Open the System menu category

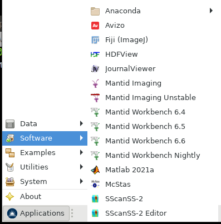[x=45, y=182]
